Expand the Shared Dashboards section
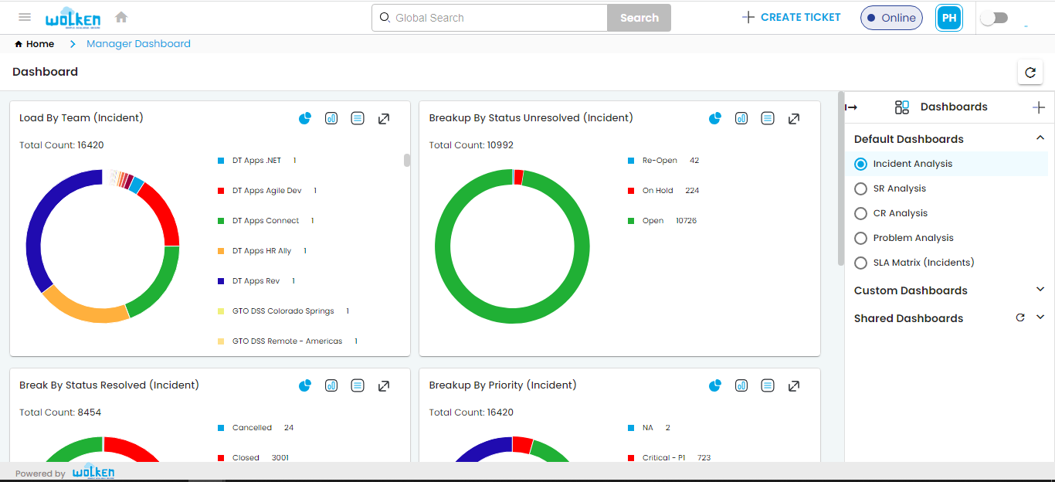The height and width of the screenshot is (482, 1055). (1040, 317)
